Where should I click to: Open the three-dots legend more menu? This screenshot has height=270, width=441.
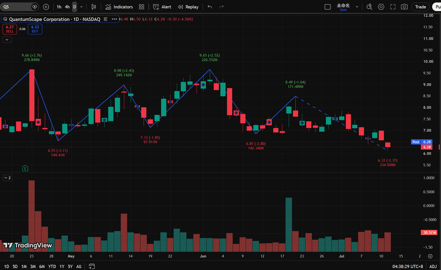click(x=114, y=19)
